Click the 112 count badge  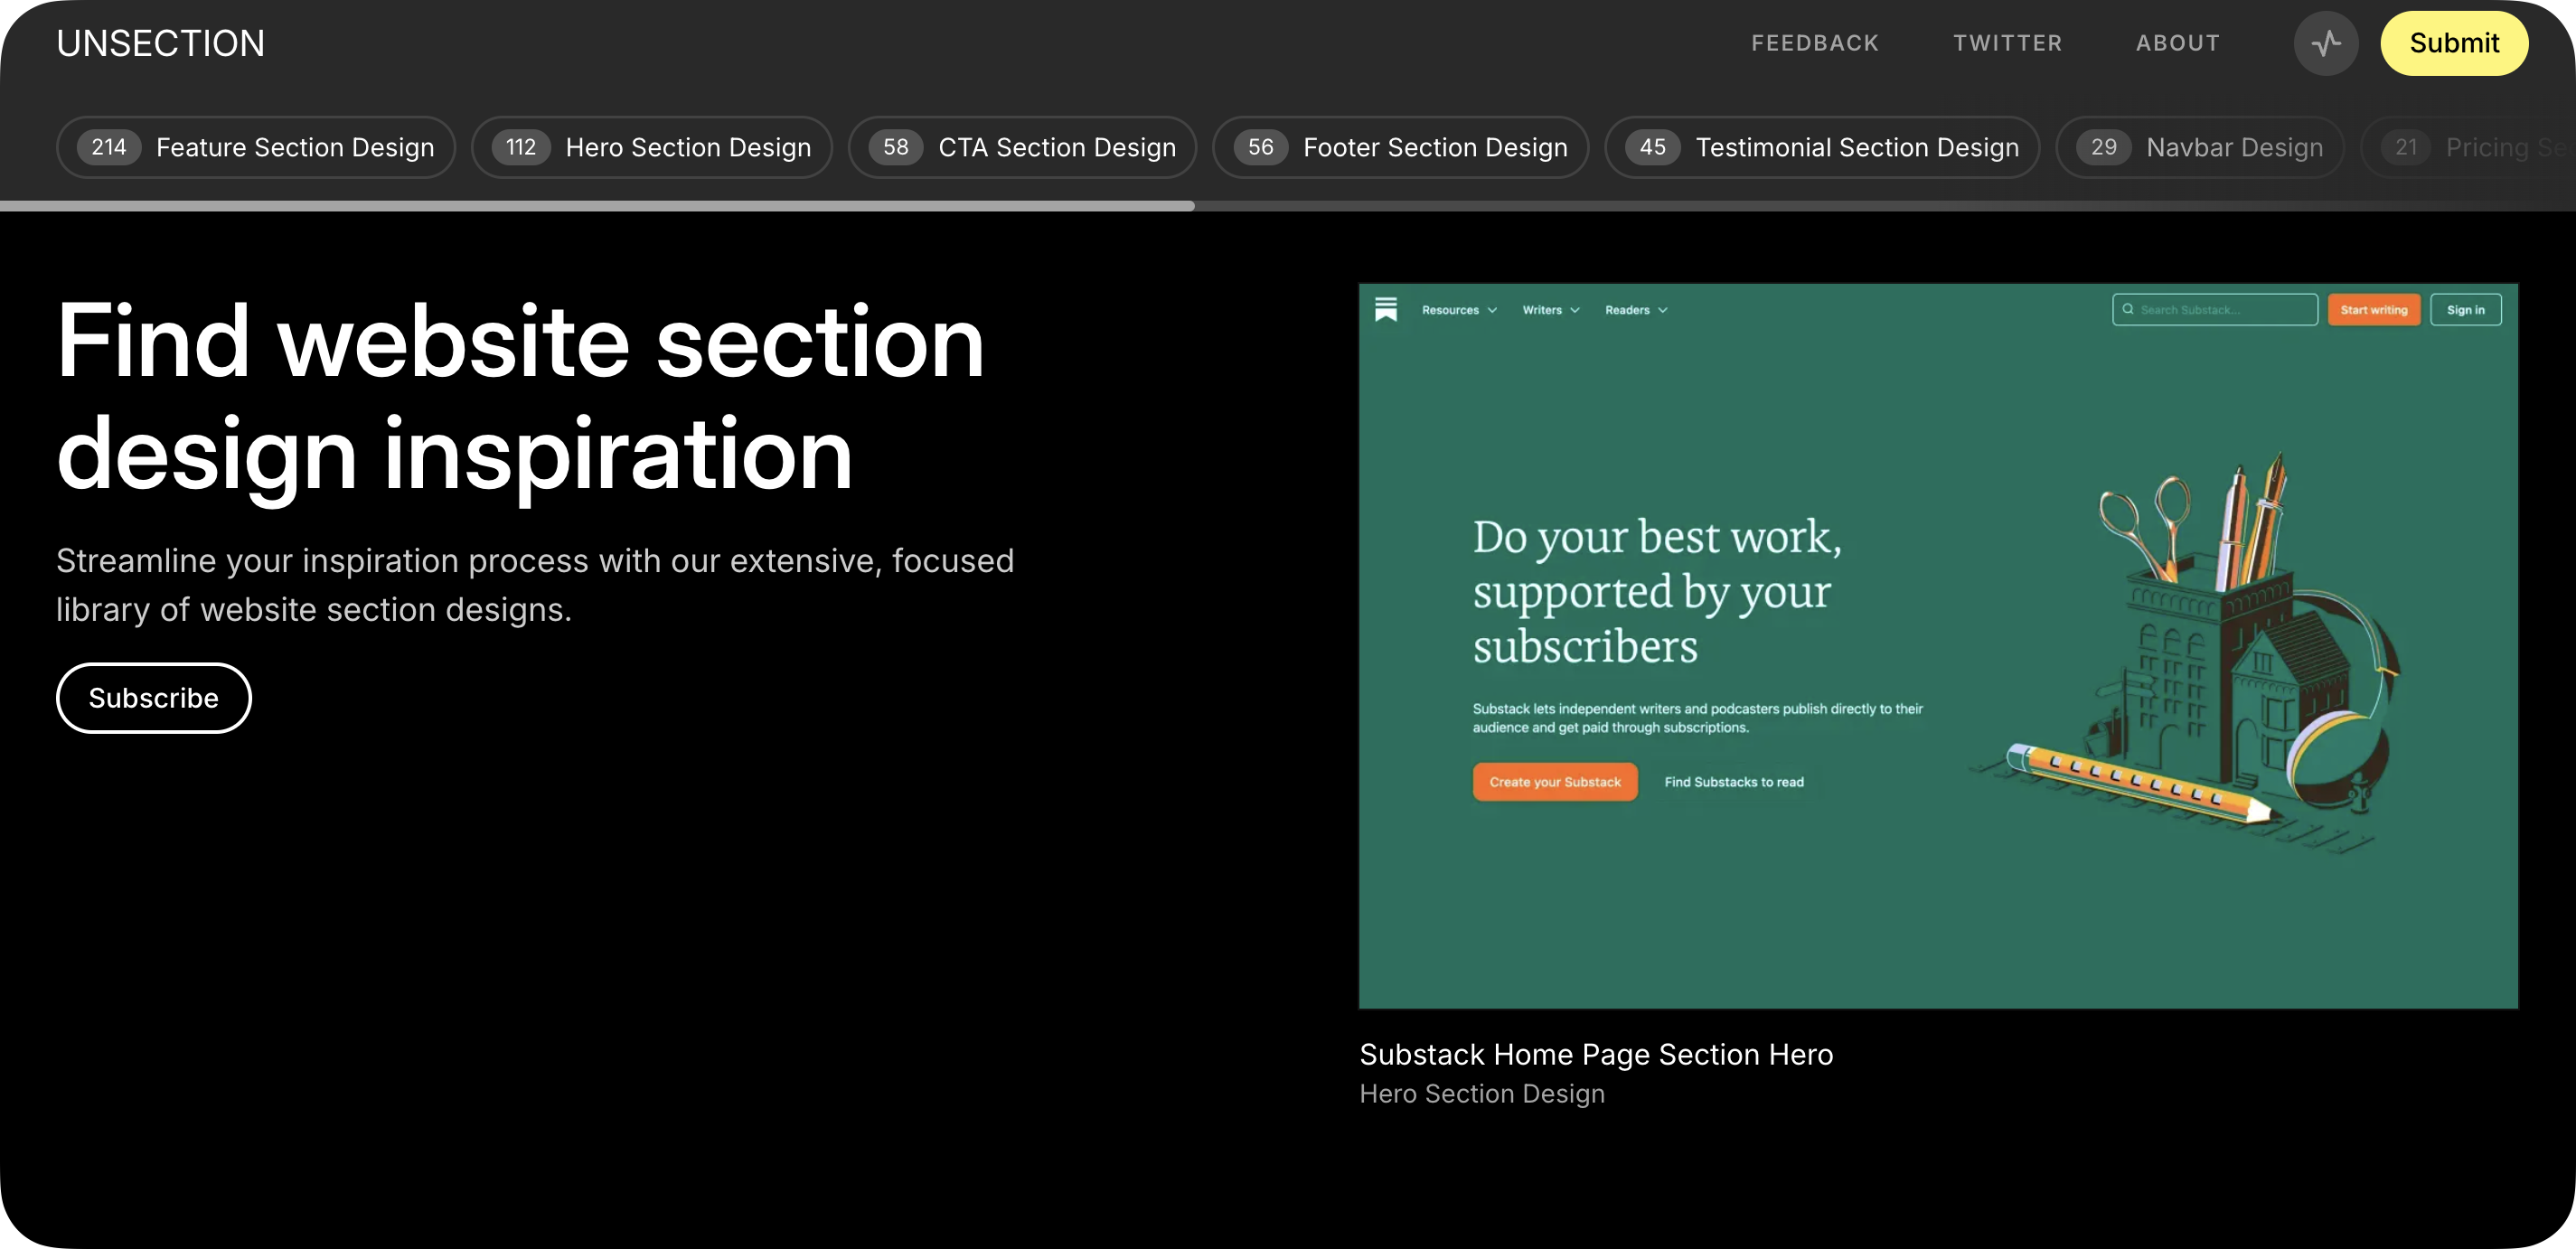coord(520,147)
